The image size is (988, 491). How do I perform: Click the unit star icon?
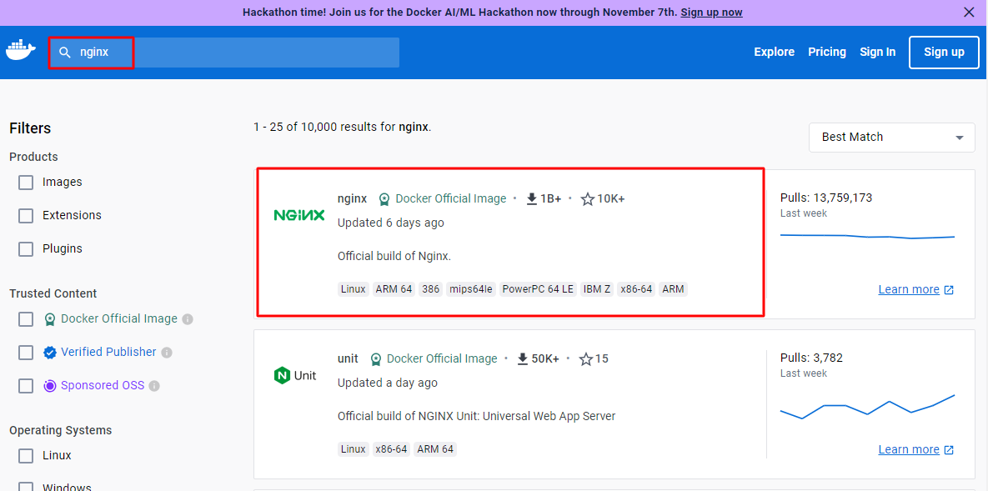[x=586, y=359]
